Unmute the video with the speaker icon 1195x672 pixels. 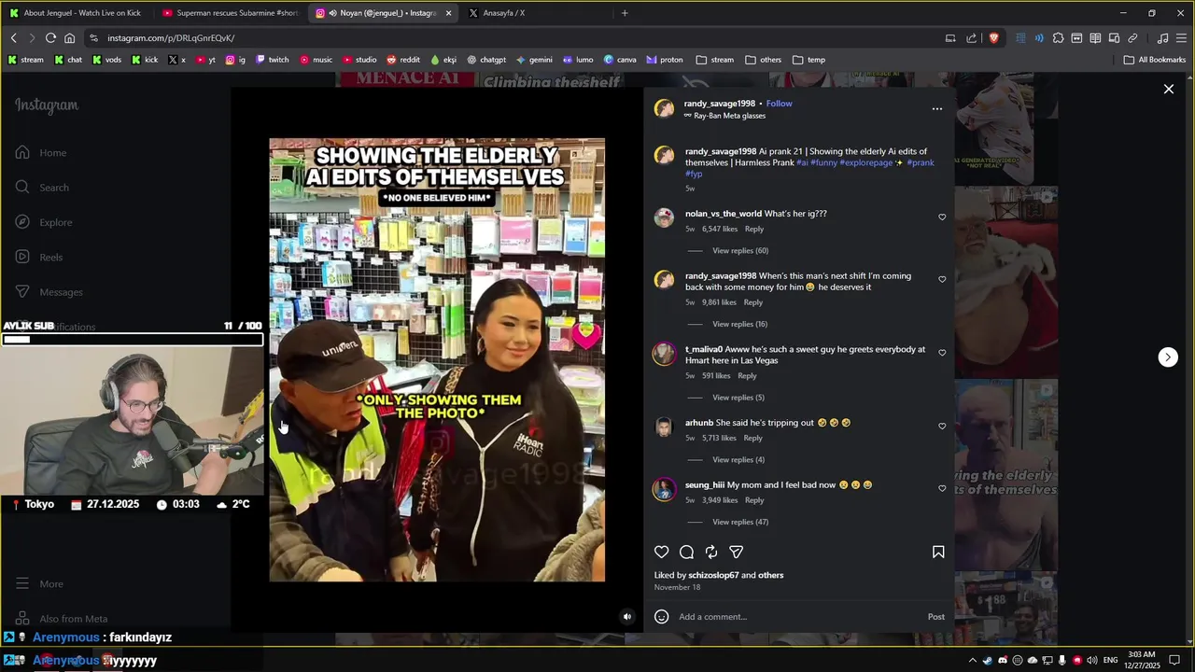[x=627, y=616]
